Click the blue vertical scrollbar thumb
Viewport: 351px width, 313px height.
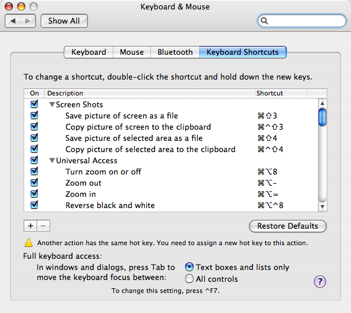(x=322, y=117)
